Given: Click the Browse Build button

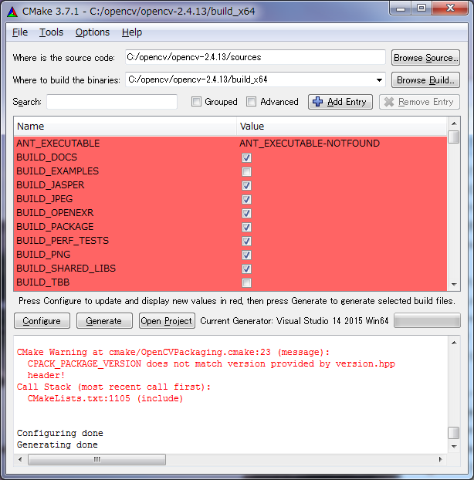Looking at the screenshot, I should click(425, 80).
